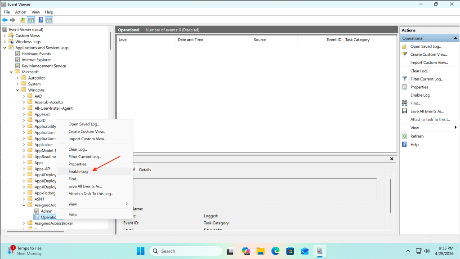Choose Enable Log from the context menu
This screenshot has height=259, width=460.
(x=78, y=171)
